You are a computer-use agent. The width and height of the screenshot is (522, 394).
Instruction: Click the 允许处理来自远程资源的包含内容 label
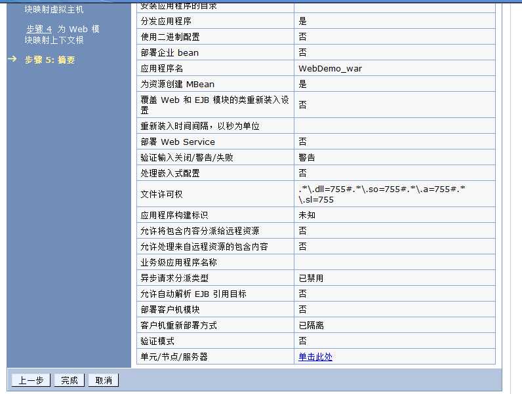[x=204, y=246]
